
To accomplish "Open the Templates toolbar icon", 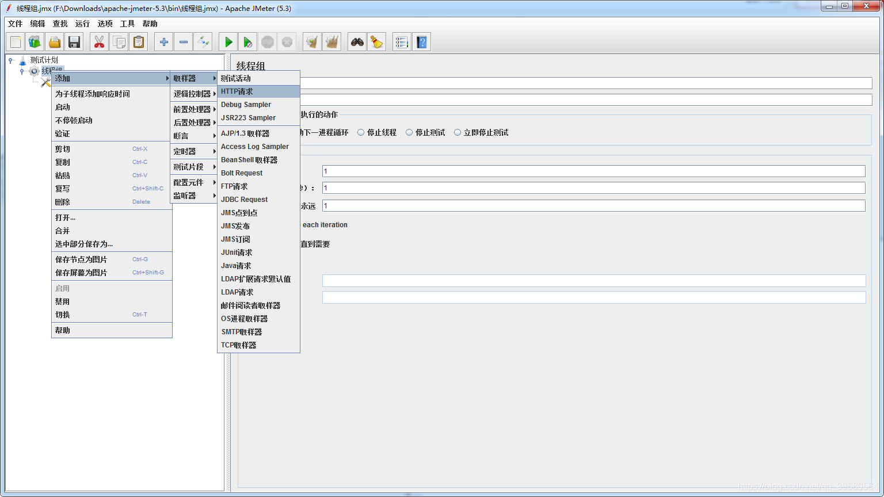I will (35, 42).
